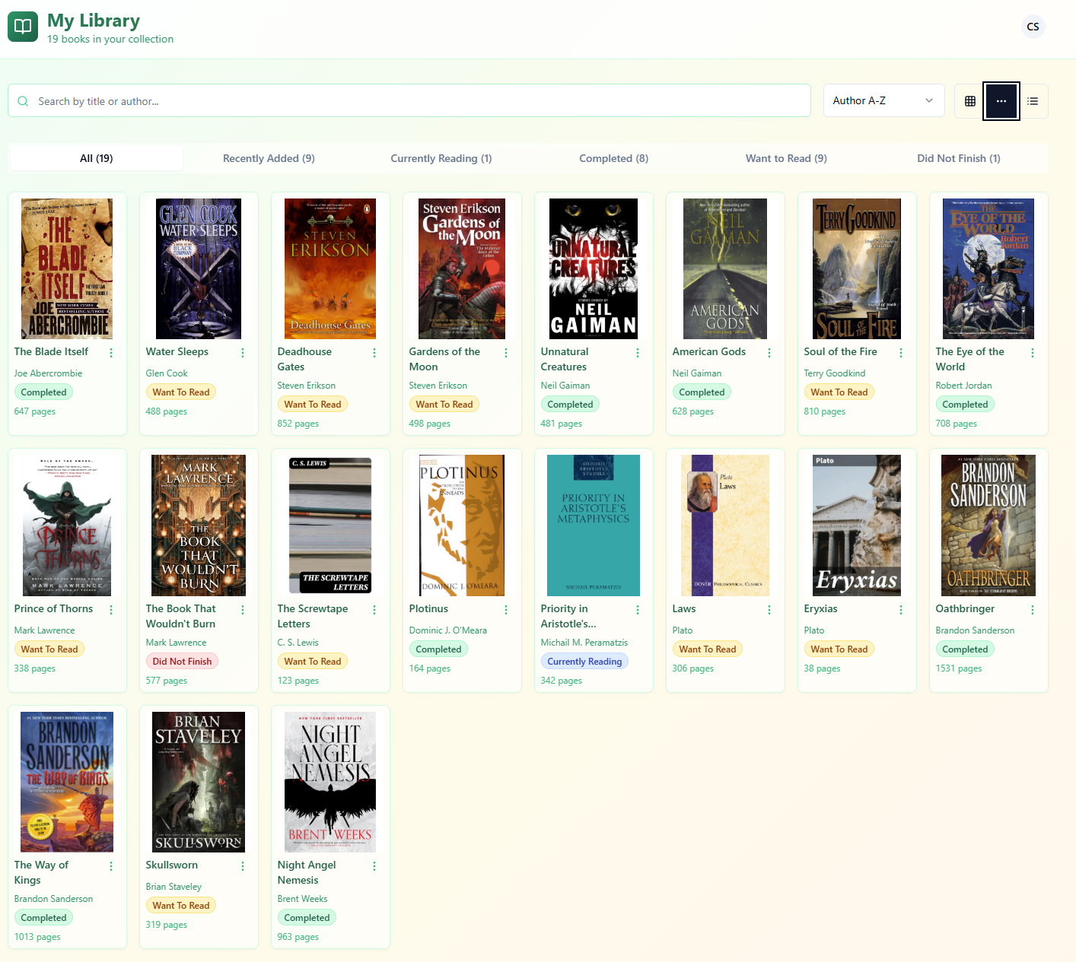Click the Eryxias cover image
This screenshot has height=962, width=1076.
click(857, 525)
